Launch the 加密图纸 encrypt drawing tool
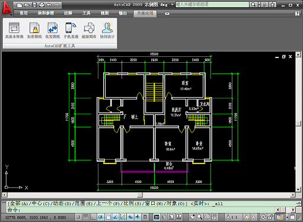Viewport: 303px width, 222px height. [34, 30]
